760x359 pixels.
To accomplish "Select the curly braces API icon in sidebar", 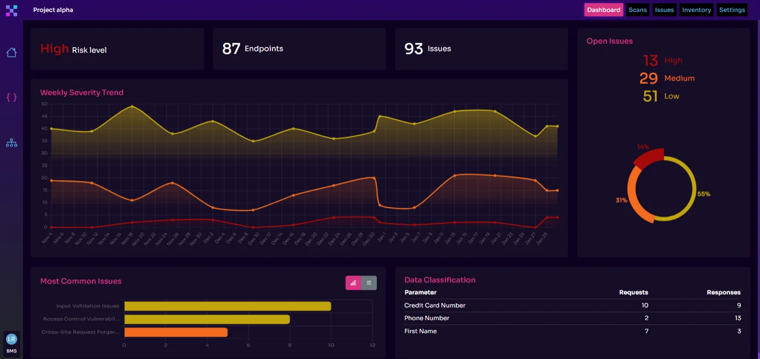I will coord(11,98).
